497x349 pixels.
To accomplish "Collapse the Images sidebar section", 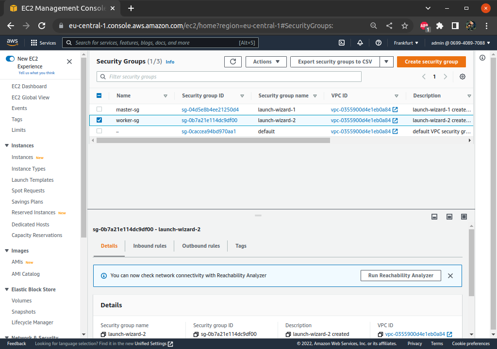I will (7, 251).
